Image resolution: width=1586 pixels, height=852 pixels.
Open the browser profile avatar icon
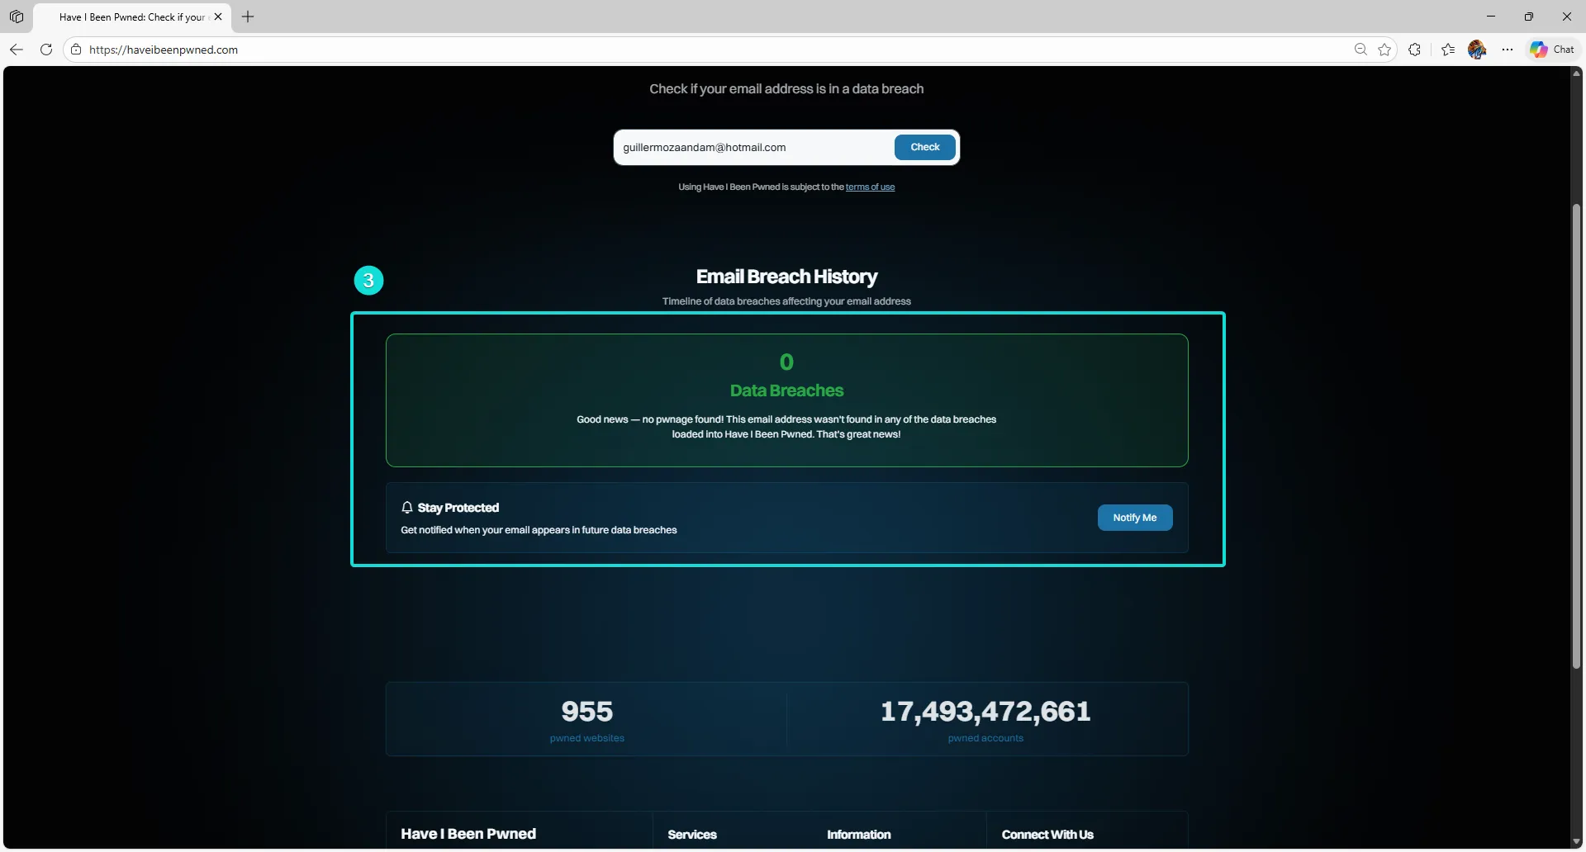1478,50
